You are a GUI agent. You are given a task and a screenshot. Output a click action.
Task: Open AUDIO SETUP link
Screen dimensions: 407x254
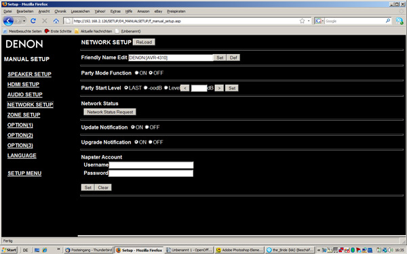(x=25, y=95)
